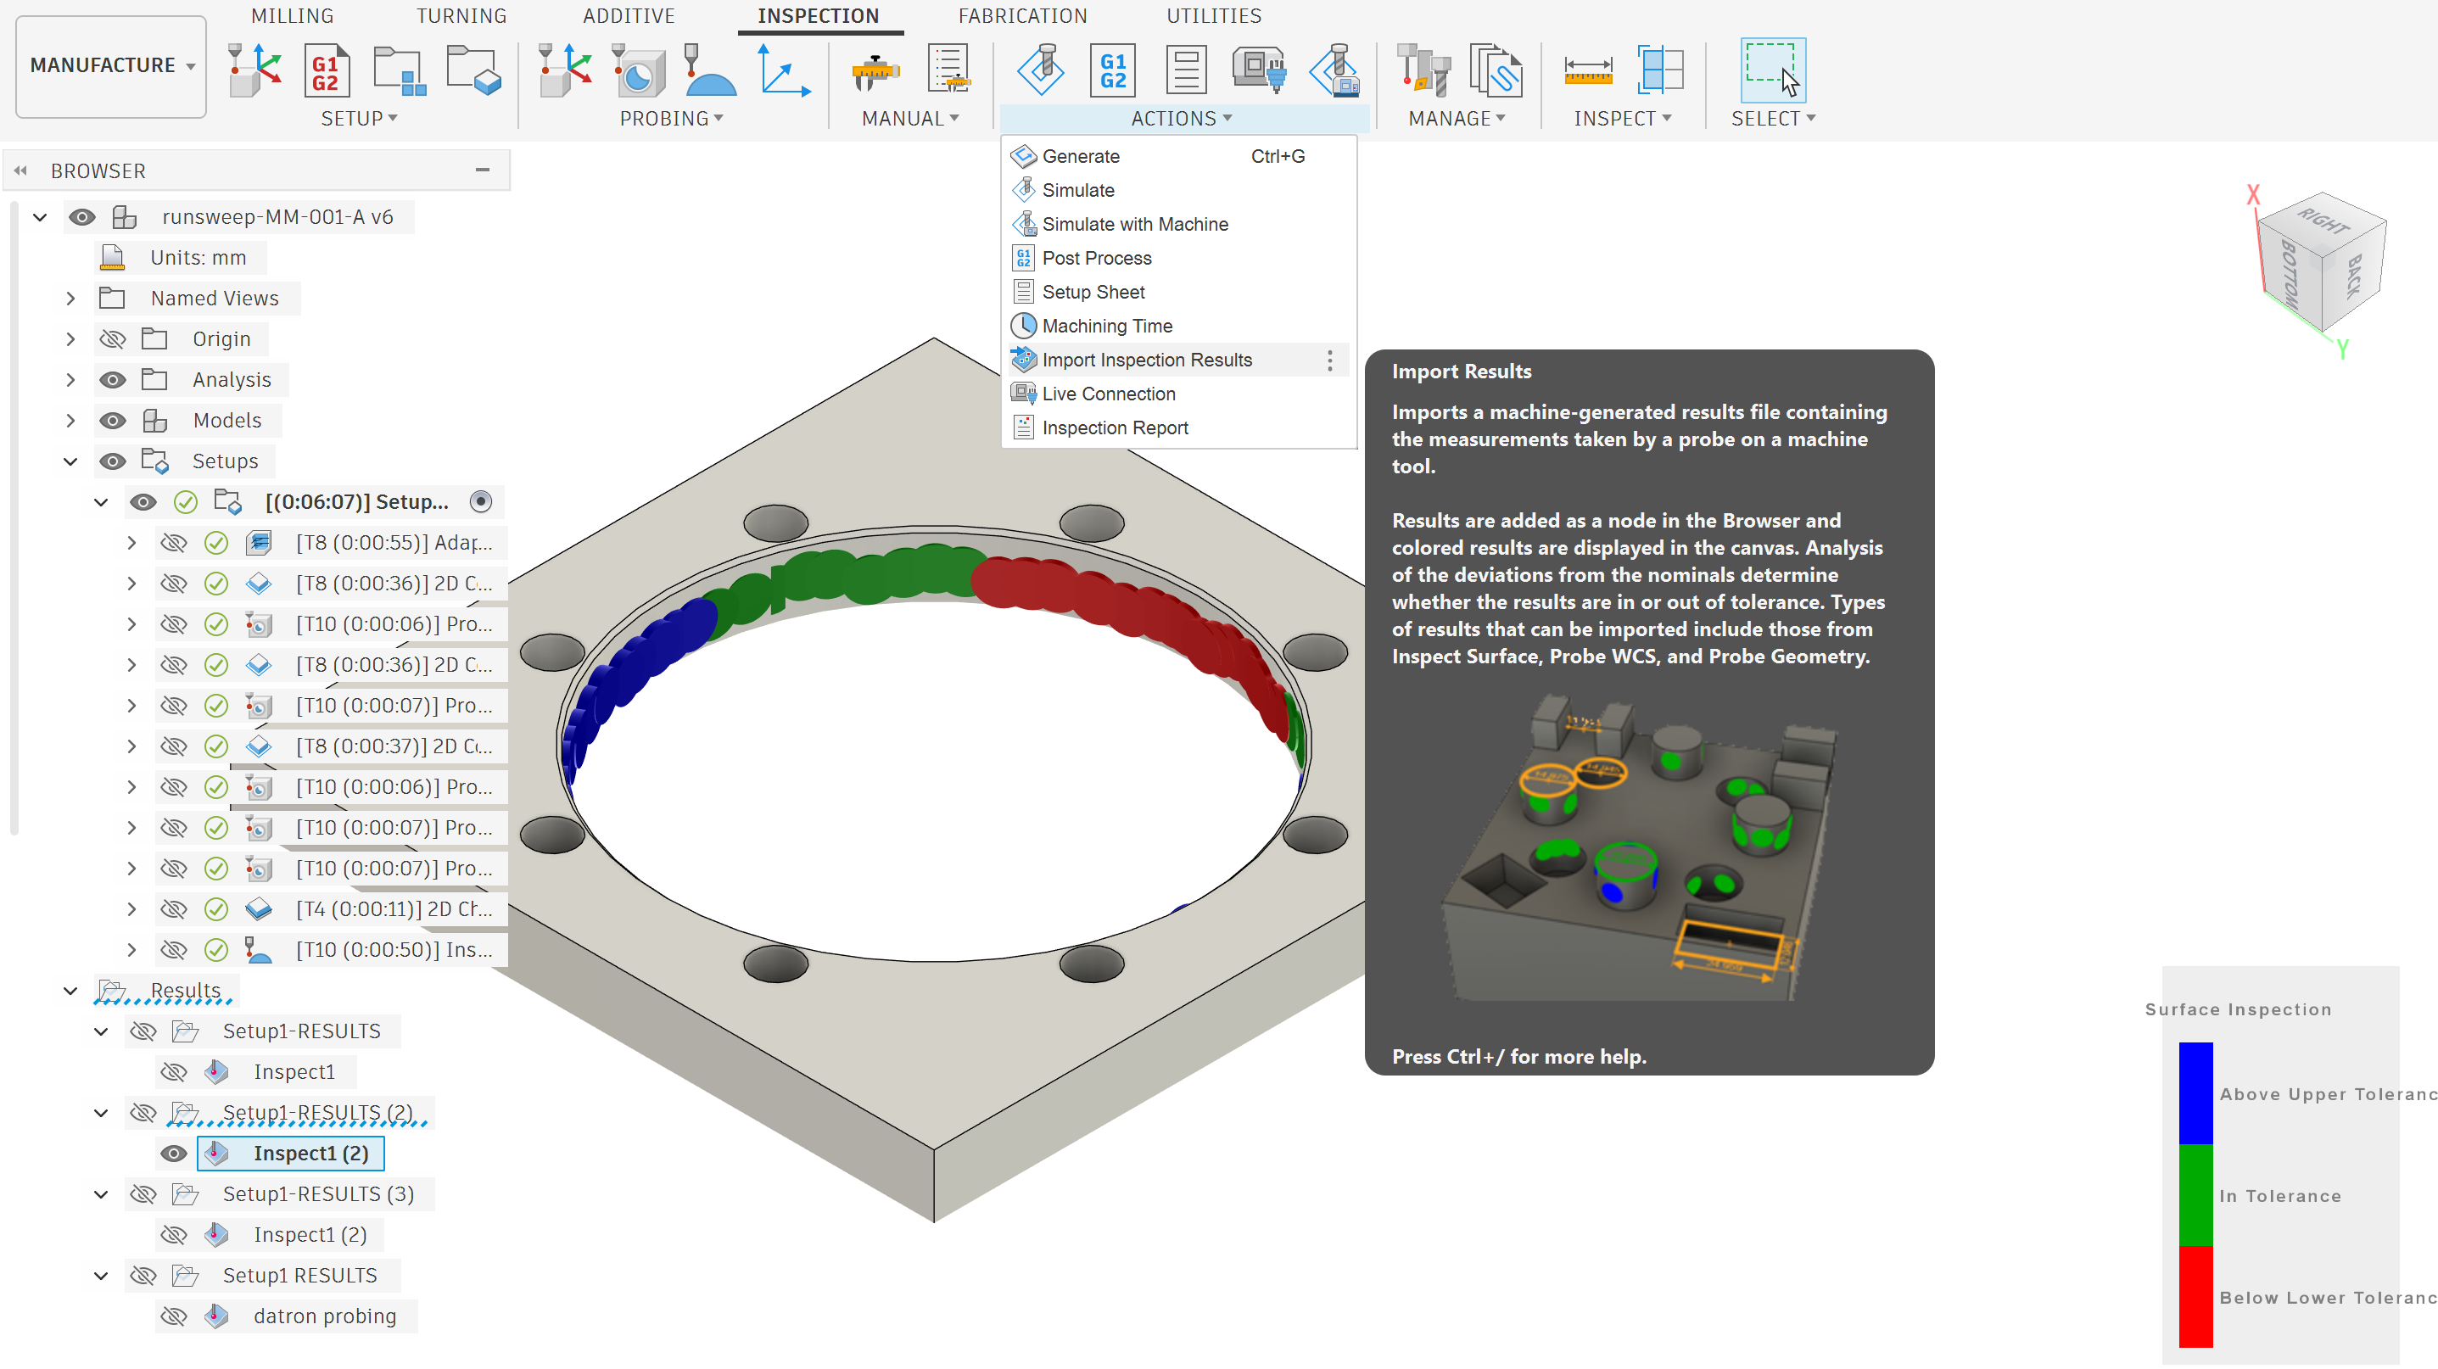Viewport: 2438px width, 1369px height.
Task: Collapse the Setups tree node
Action: pyautogui.click(x=70, y=461)
